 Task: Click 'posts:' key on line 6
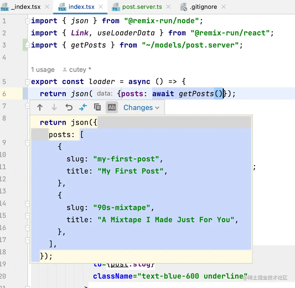pyautogui.click(x=134, y=94)
